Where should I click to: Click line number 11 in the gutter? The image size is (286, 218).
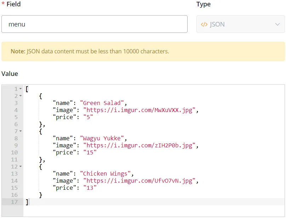click(15, 160)
